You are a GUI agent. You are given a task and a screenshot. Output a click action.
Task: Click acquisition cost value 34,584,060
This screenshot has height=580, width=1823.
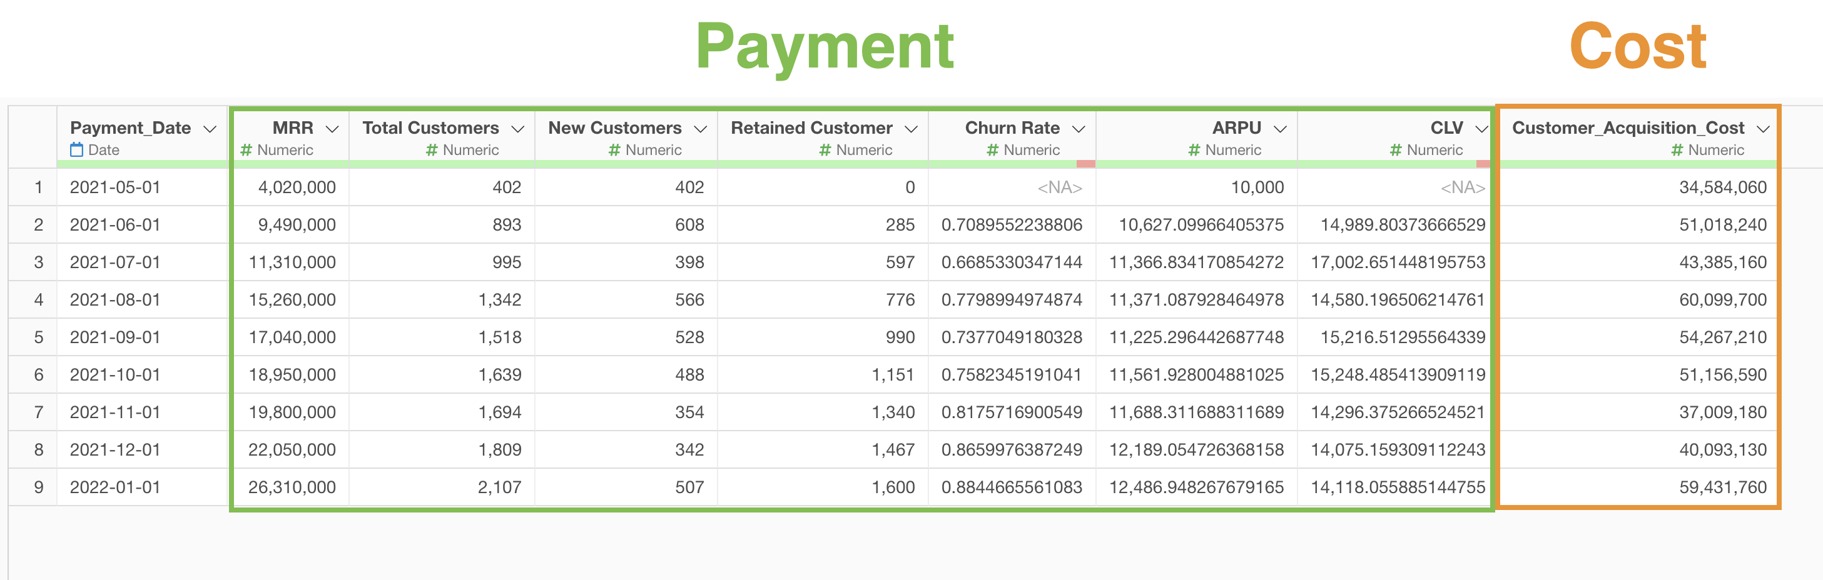point(1723,187)
